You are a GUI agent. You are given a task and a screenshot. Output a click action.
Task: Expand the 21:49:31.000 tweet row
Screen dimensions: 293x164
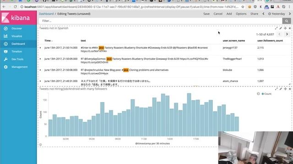point(40,81)
